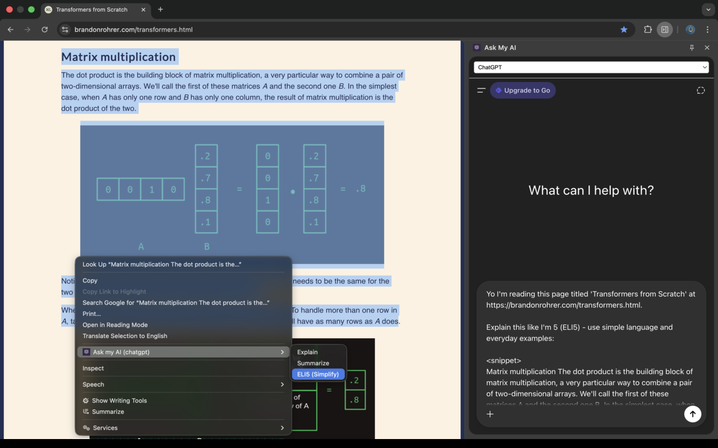Select Look Up in context menu
The image size is (718, 448).
coord(183,264)
